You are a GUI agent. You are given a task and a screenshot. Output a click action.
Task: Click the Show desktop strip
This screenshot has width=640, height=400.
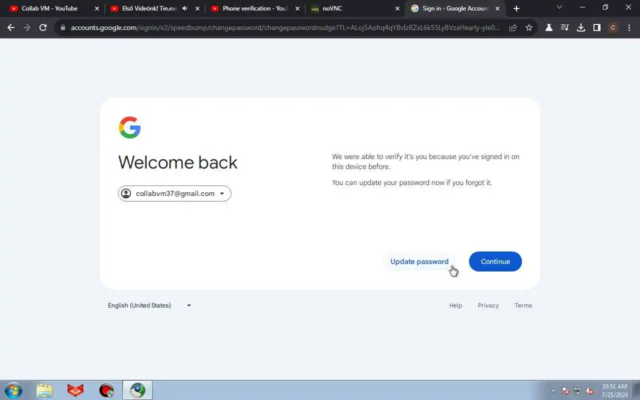coord(636,390)
